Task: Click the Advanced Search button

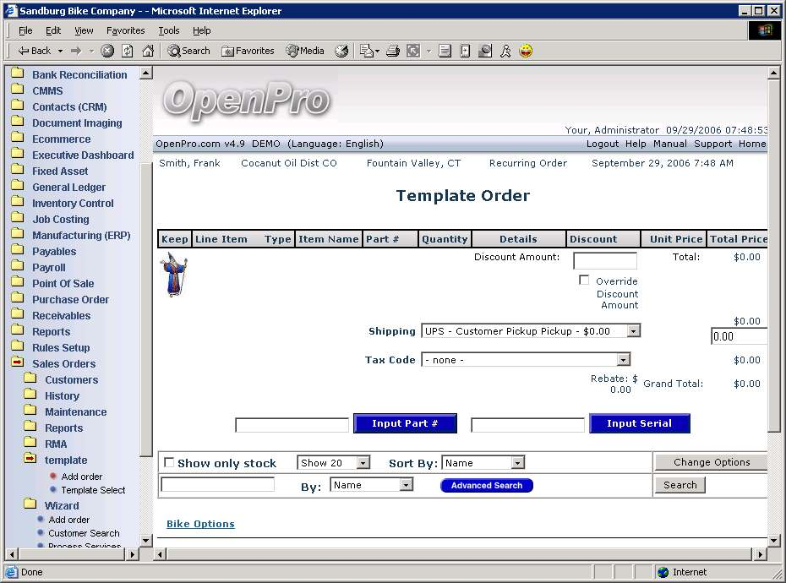Action: point(486,485)
